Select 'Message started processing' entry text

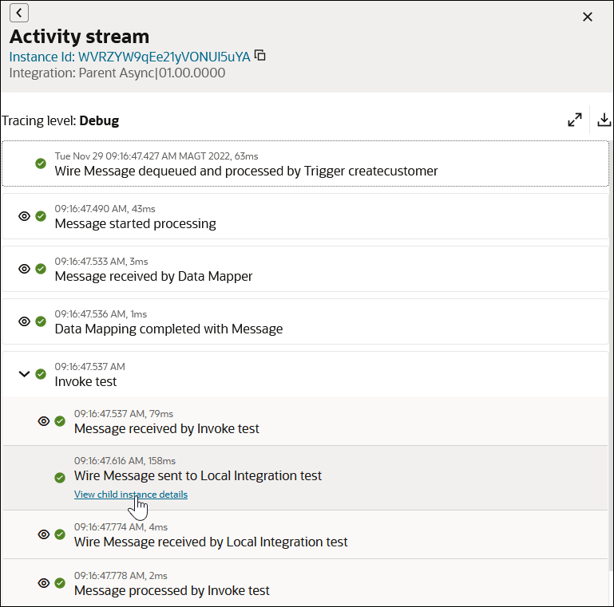135,223
